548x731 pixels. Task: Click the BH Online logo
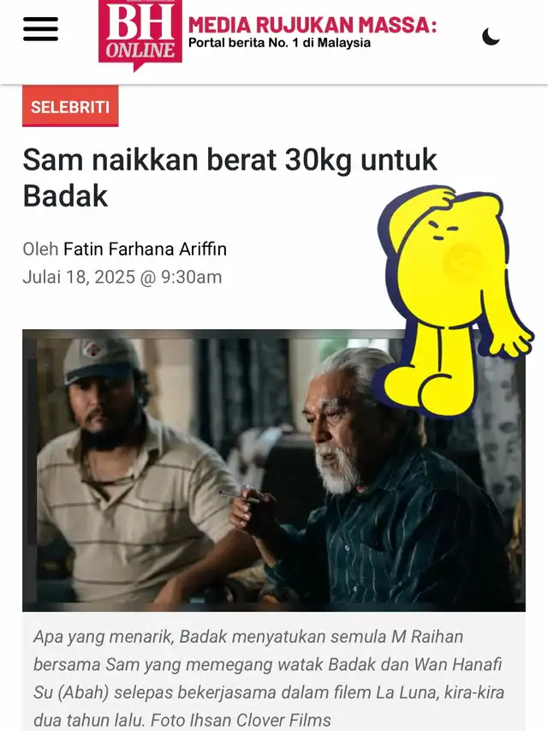point(140,35)
